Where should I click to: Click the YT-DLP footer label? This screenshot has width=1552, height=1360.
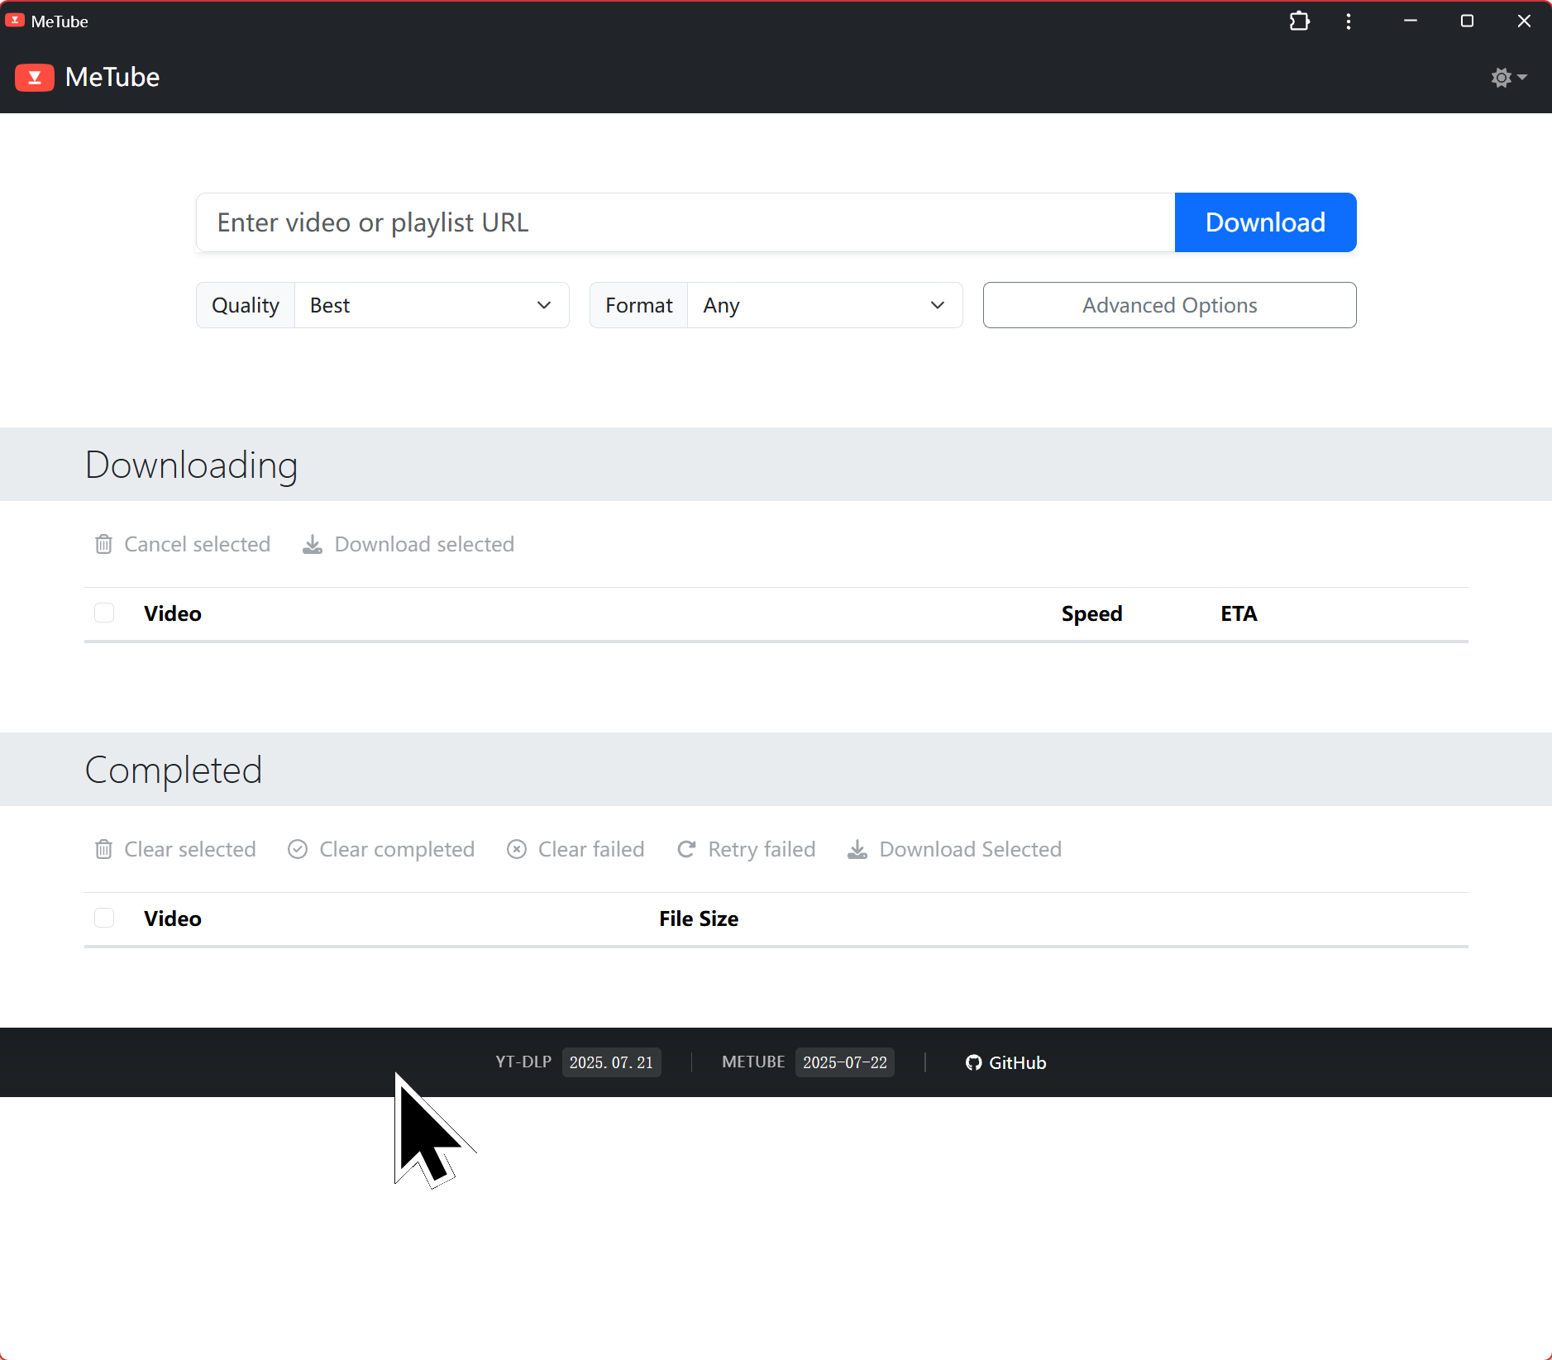(523, 1062)
